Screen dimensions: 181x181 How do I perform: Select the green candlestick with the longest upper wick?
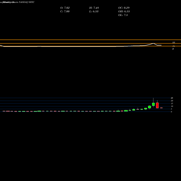[153, 104]
